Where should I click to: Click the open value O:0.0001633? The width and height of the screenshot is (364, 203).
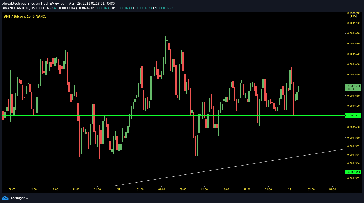click(100, 8)
